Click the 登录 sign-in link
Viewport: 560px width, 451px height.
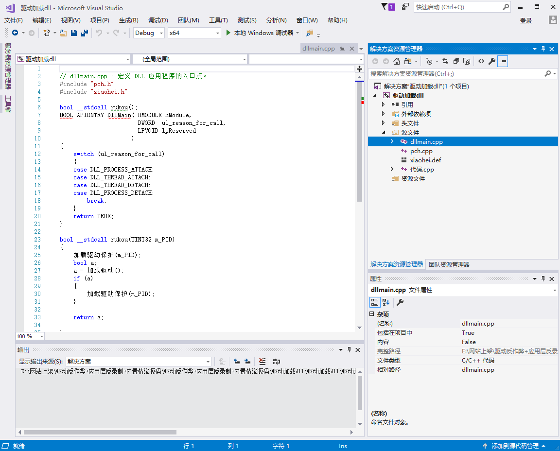[526, 20]
